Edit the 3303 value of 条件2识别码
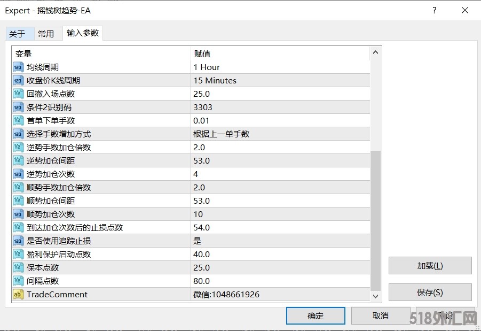The height and width of the screenshot is (331, 481). [x=280, y=107]
